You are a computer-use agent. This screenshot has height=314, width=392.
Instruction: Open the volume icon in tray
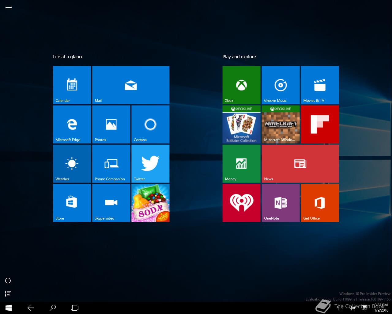(352, 308)
